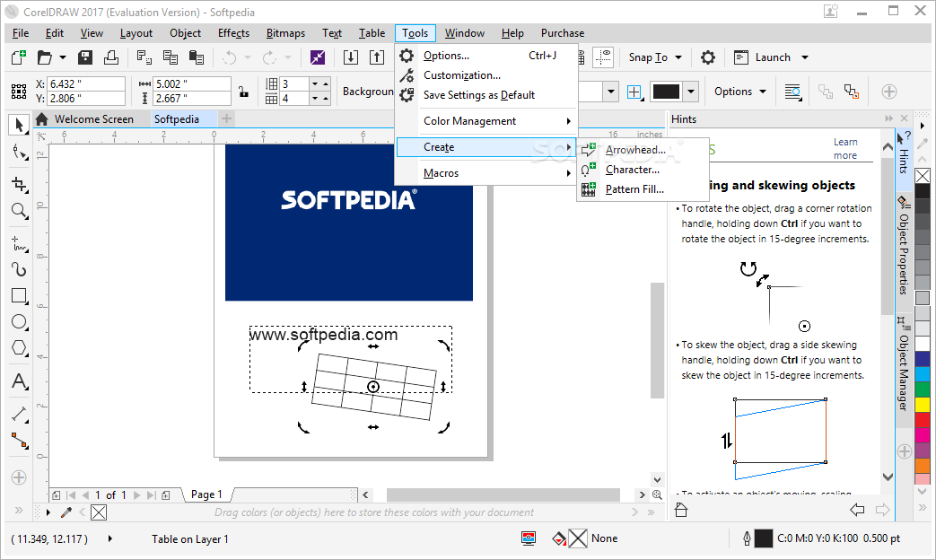Screen dimensions: 936x560
Task: Click the Cut icon
Action: (x=144, y=57)
